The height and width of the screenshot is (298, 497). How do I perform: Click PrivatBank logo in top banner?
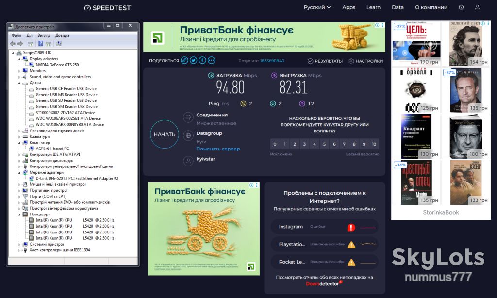(158, 38)
